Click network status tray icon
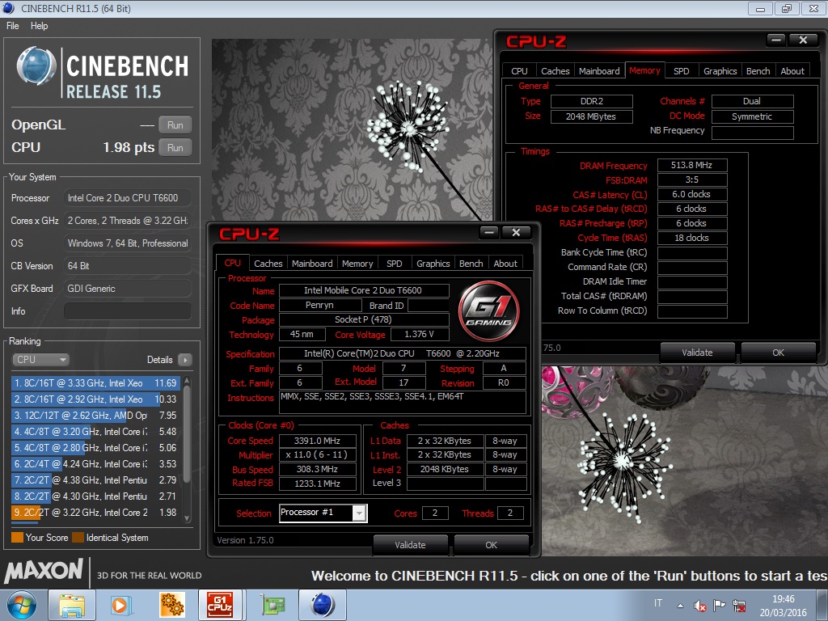 pyautogui.click(x=739, y=606)
